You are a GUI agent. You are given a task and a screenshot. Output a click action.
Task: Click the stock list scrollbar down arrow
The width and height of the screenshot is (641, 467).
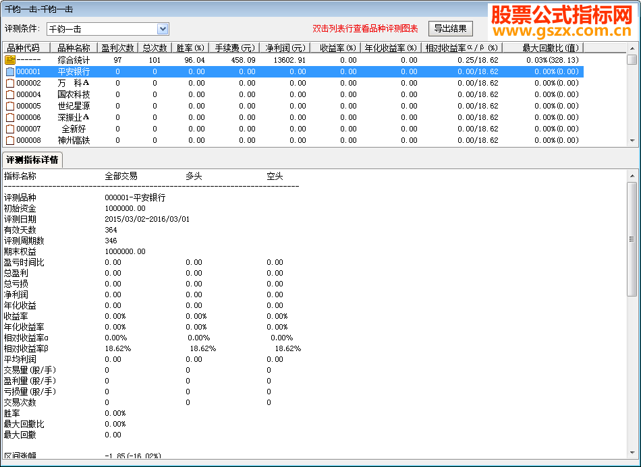pyautogui.click(x=632, y=141)
